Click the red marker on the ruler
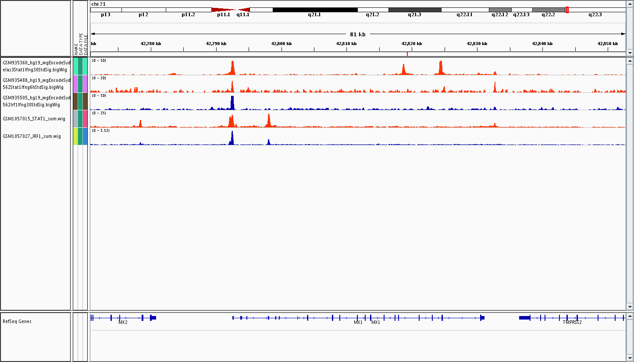The height and width of the screenshot is (362, 634). [x=407, y=54]
